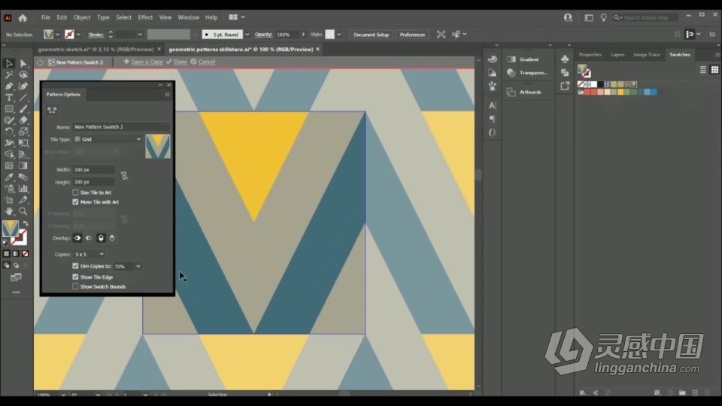Enable Show Swatch Bounds
The image size is (722, 406).
(75, 286)
